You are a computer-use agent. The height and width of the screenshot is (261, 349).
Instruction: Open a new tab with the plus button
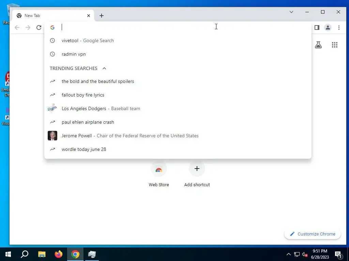(102, 16)
